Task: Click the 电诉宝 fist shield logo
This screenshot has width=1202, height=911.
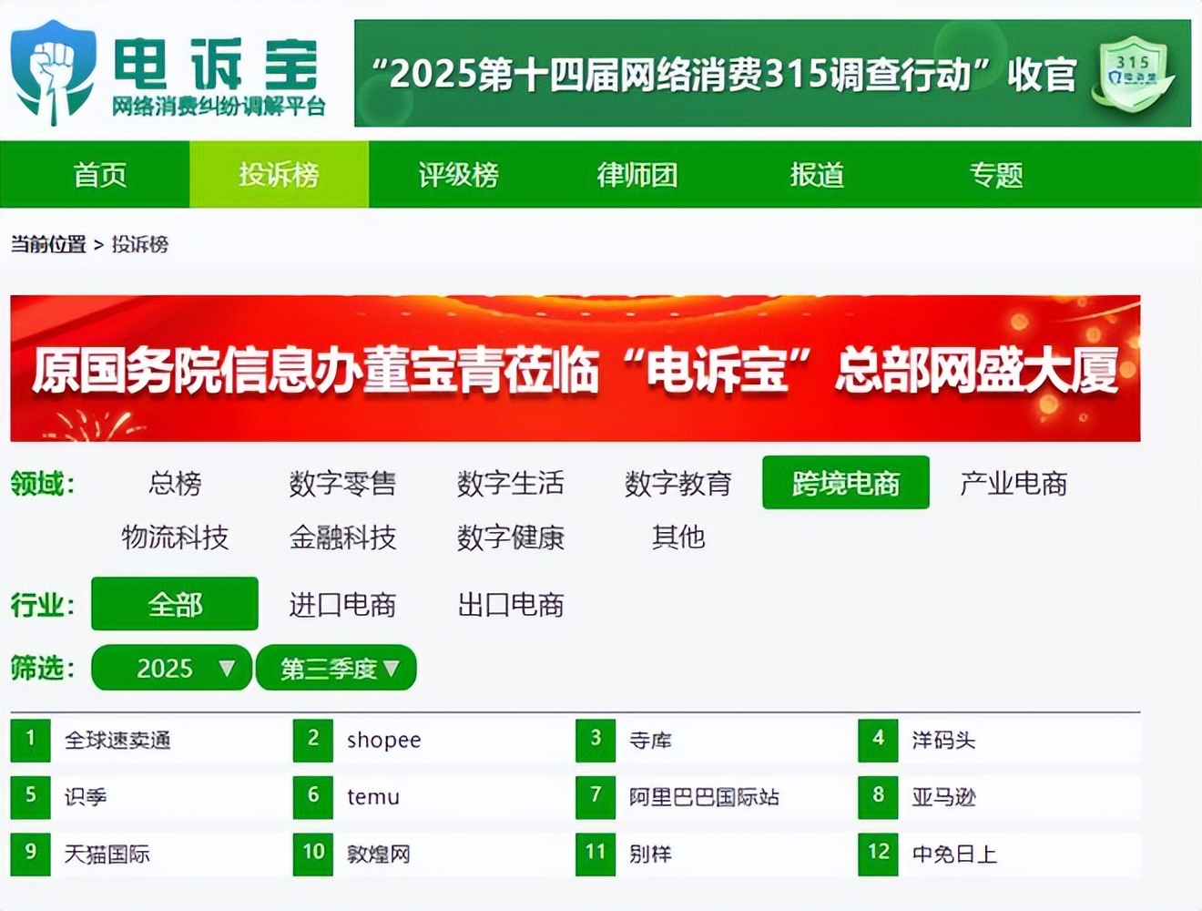Action: click(x=53, y=73)
